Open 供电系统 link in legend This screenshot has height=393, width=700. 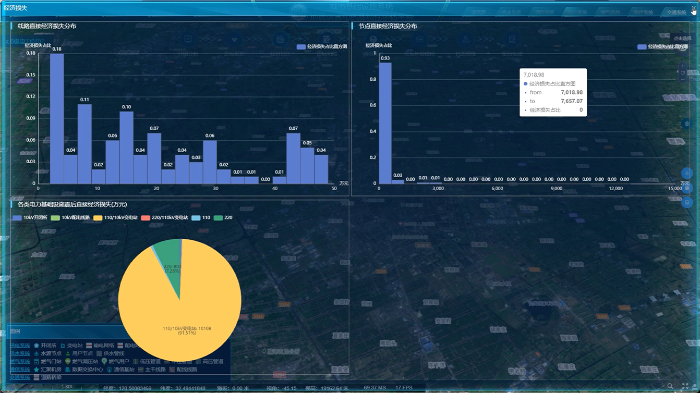(20, 346)
